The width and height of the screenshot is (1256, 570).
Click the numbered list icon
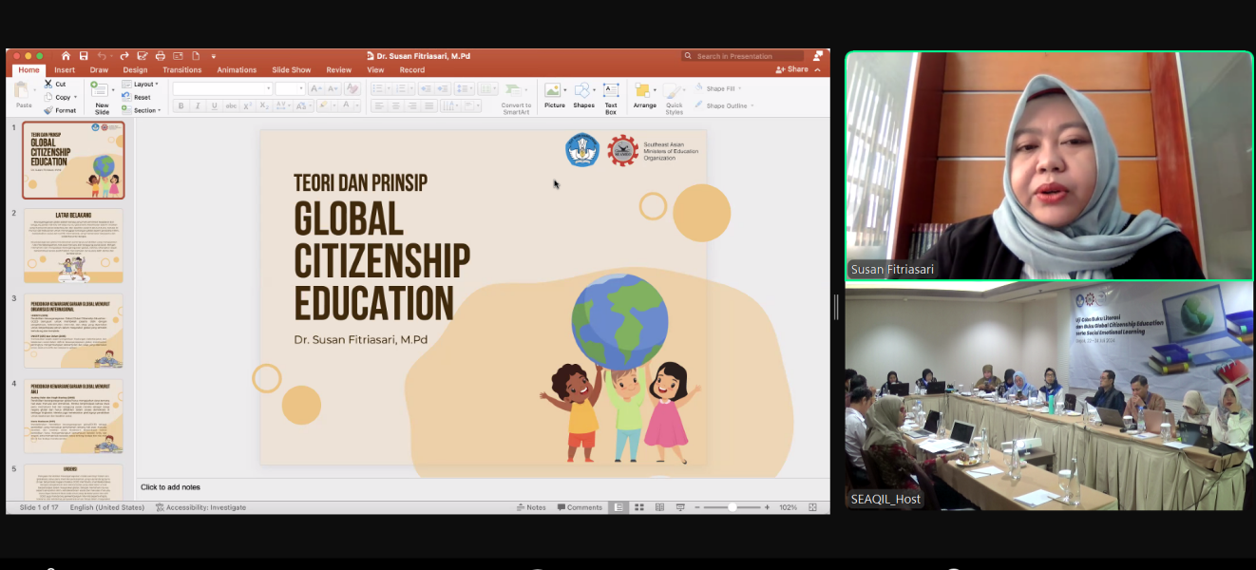tap(403, 89)
